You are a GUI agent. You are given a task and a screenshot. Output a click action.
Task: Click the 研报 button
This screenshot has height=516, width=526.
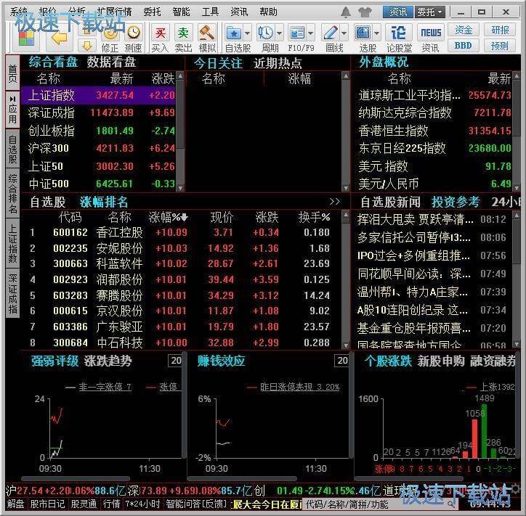pyautogui.click(x=500, y=30)
